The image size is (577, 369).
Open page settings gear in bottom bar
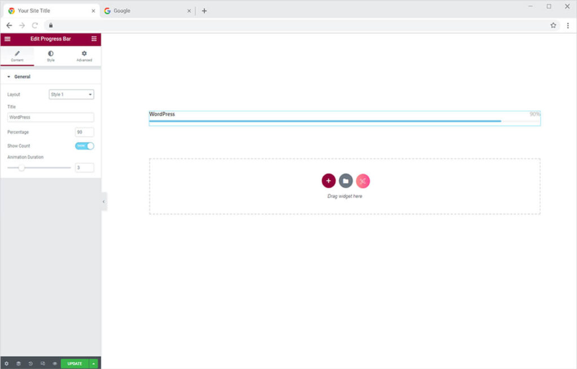click(7, 363)
